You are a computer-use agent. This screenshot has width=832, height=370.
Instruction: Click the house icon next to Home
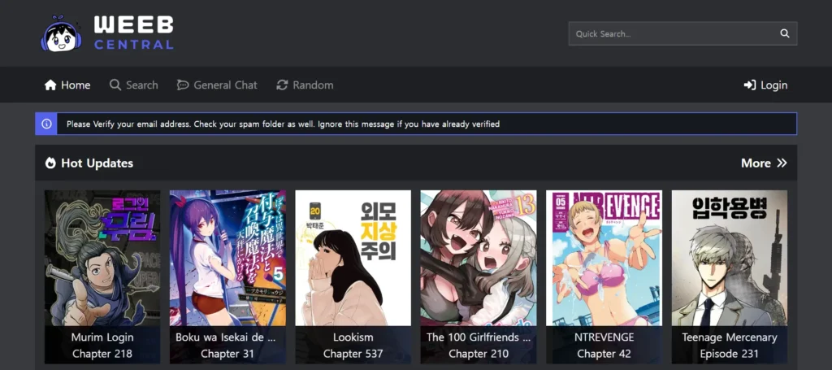pyautogui.click(x=50, y=85)
